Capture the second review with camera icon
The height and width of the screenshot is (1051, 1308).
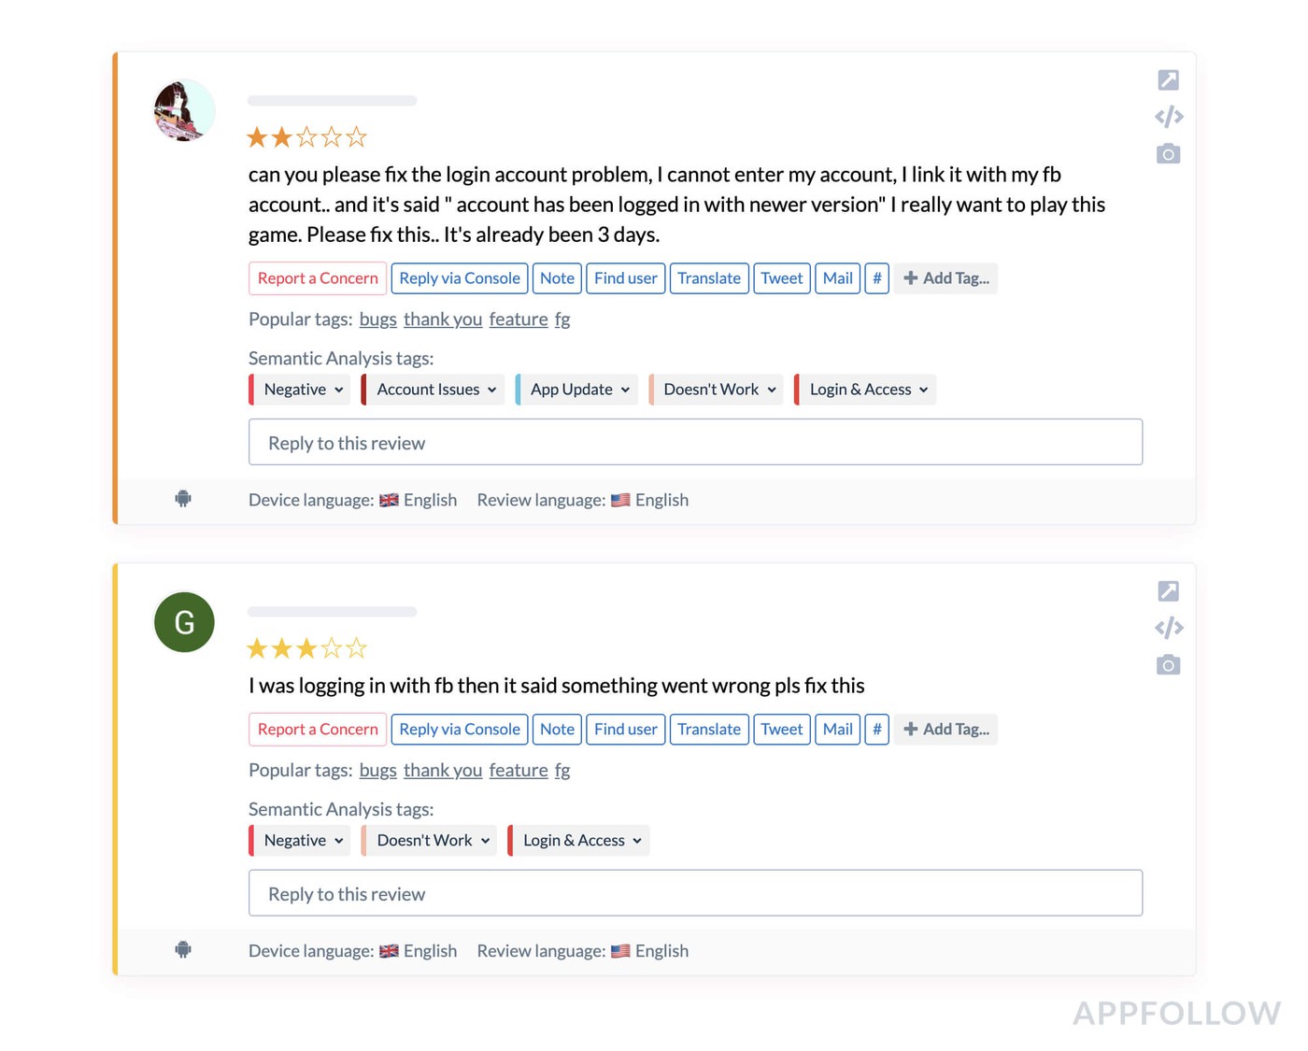pyautogui.click(x=1168, y=665)
